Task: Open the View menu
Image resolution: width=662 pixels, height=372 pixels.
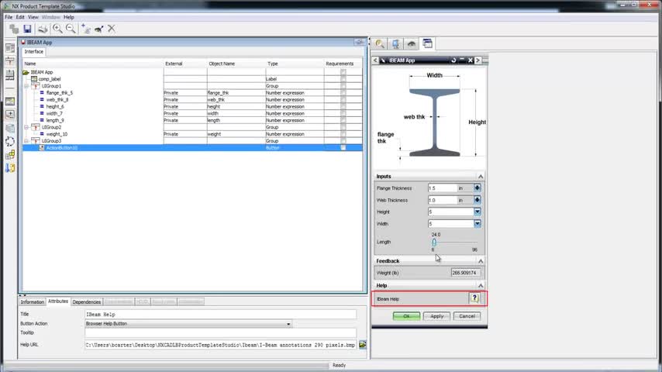Action: click(33, 17)
